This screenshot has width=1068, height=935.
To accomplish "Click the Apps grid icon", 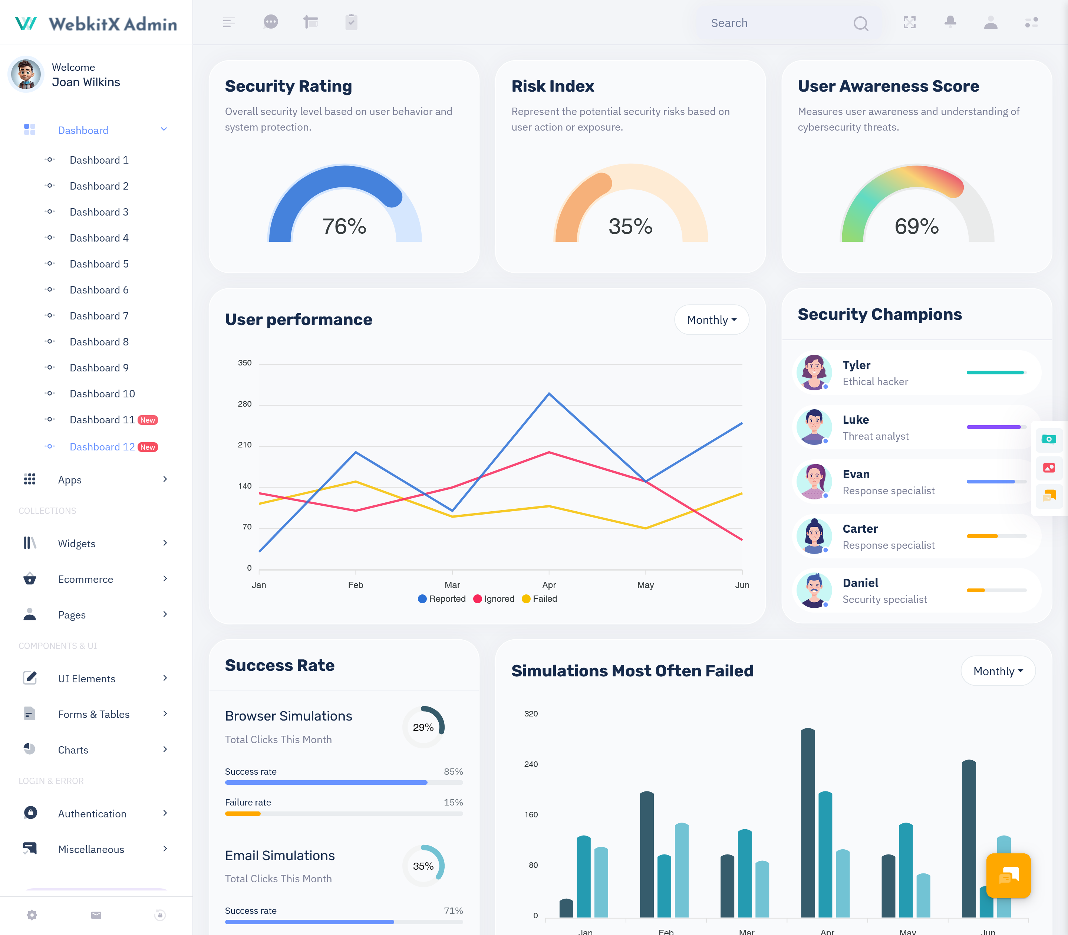I will coord(30,479).
